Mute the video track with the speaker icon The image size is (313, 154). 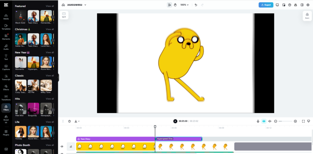(62, 147)
